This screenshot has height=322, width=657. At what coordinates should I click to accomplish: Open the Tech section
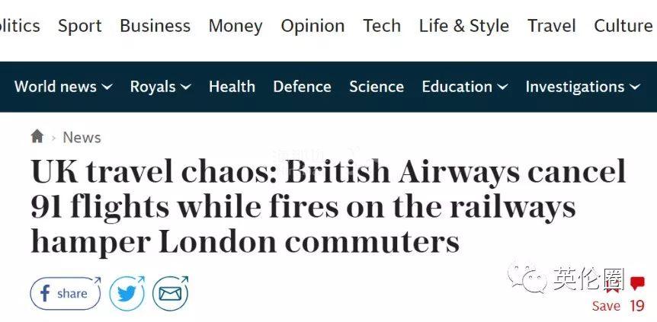point(382,26)
